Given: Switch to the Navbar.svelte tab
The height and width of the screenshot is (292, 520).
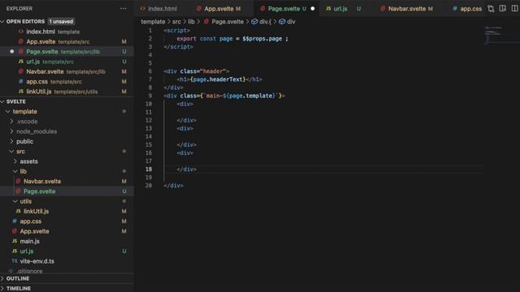Looking at the screenshot, I should coord(406,9).
